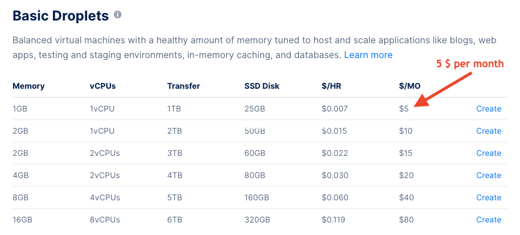The height and width of the screenshot is (235, 520).
Task: Create the 8GB $40 droplet
Action: tap(489, 197)
